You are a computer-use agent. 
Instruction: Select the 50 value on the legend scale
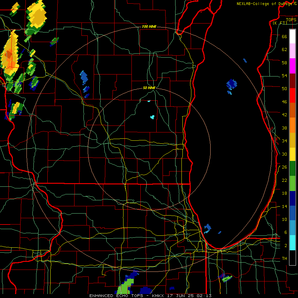coord(284,88)
